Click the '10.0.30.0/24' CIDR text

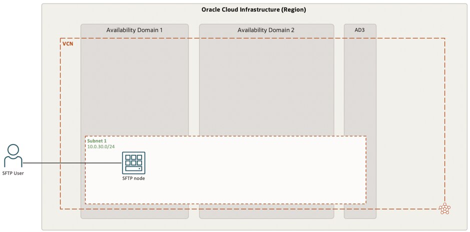tap(101, 146)
